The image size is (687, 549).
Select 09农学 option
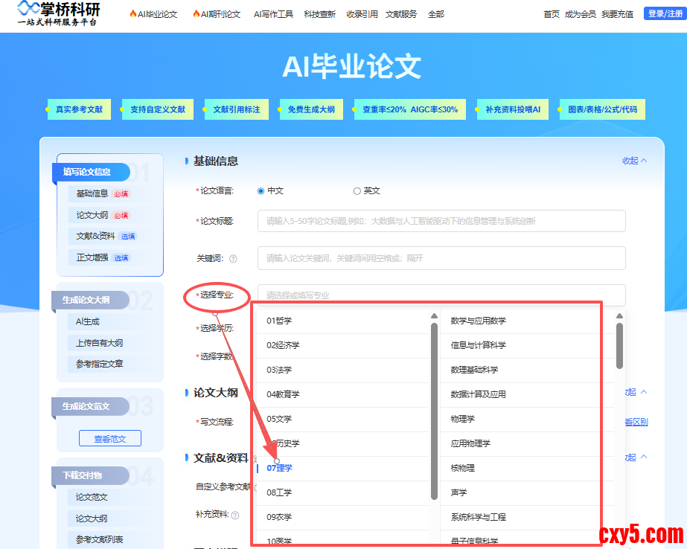(342, 517)
